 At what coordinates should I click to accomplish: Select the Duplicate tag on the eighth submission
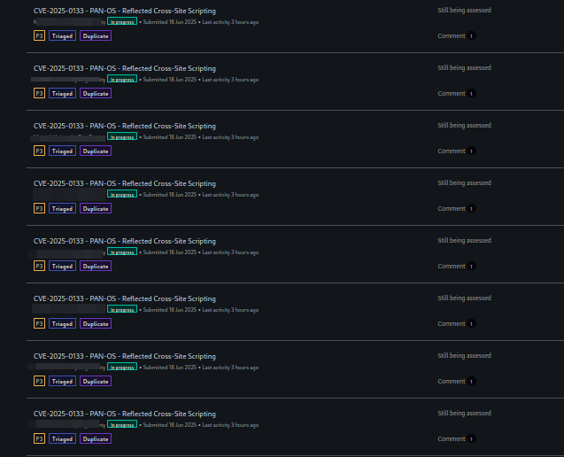96,438
